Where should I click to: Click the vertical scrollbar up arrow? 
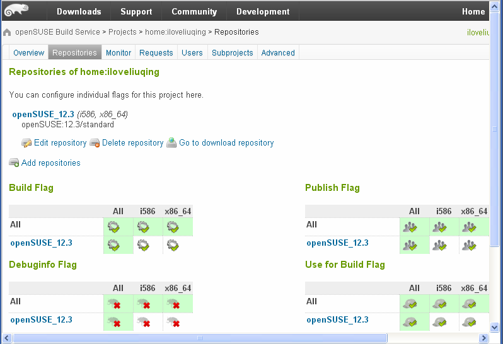click(495, 7)
